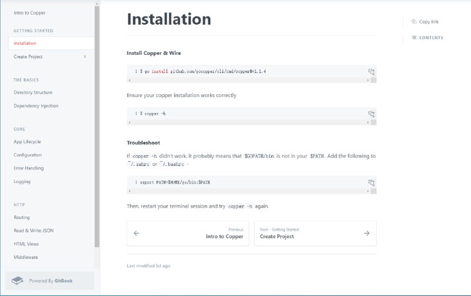Open Create Project sidebar page
This screenshot has width=471, height=296.
click(28, 56)
